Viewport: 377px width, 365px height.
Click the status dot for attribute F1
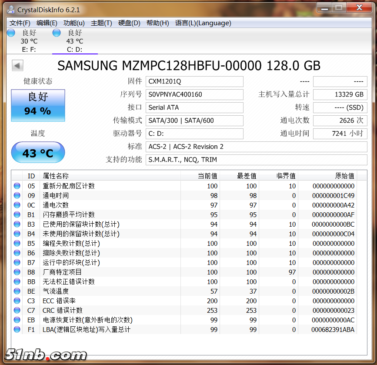click(17, 329)
